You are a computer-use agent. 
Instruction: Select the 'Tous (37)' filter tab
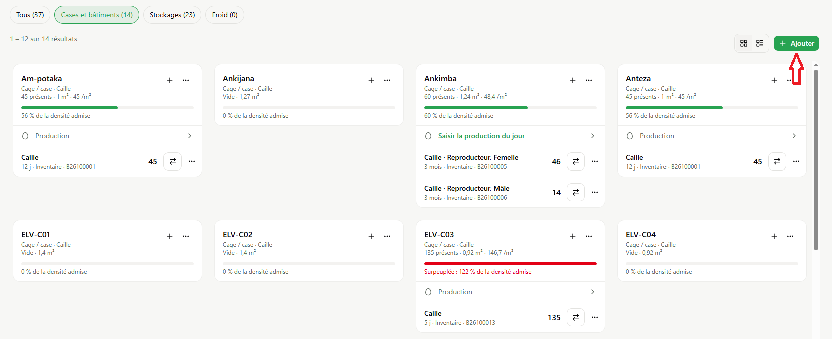coord(30,15)
